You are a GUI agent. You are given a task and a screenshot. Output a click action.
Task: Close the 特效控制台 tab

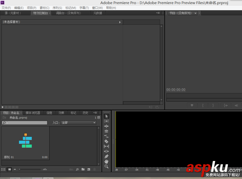(x=50, y=13)
